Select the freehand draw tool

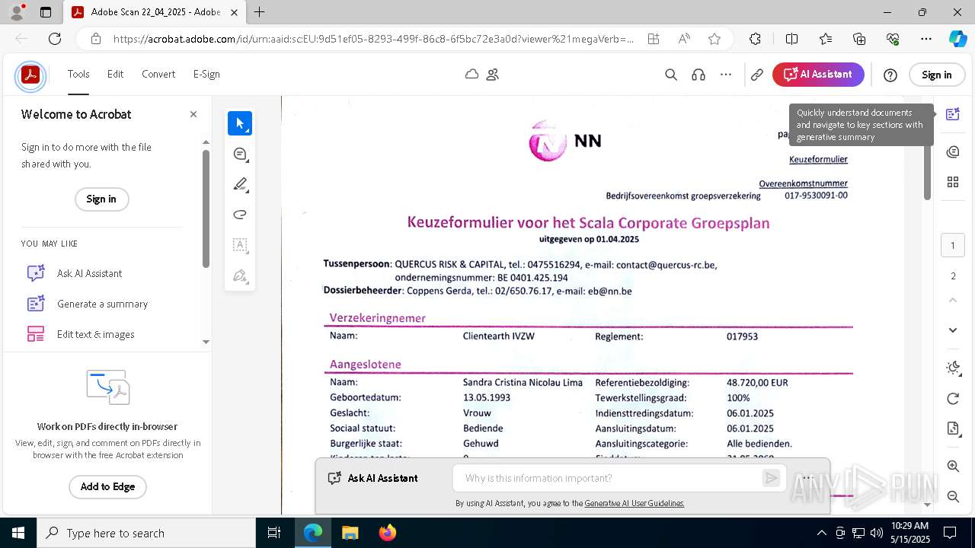[x=240, y=215]
